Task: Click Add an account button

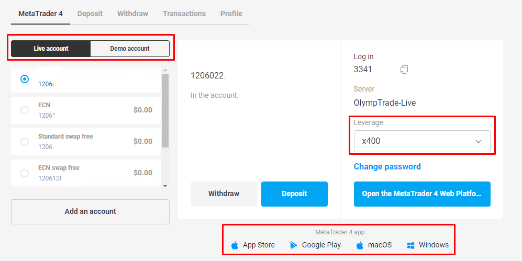Action: (x=90, y=212)
